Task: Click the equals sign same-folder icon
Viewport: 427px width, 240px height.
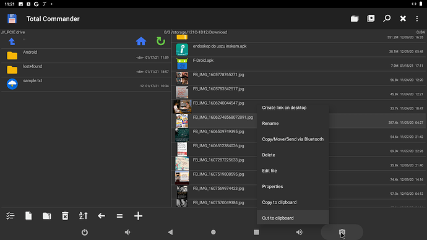Action: (119, 216)
